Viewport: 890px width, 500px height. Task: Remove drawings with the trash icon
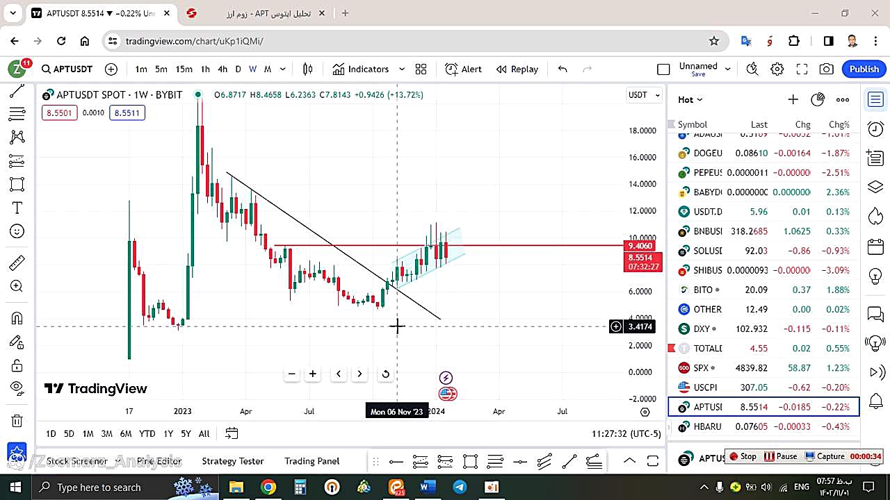pyautogui.click(x=17, y=420)
